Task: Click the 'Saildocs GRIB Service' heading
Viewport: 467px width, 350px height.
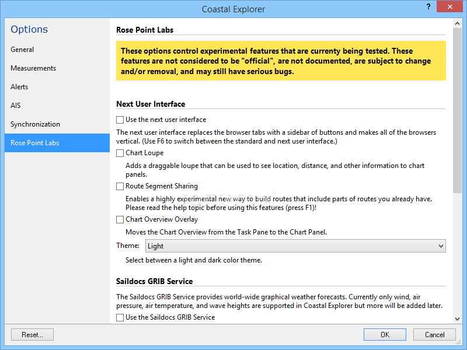Action: click(x=154, y=281)
